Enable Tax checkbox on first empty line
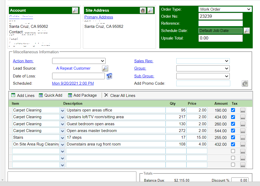 233,151
